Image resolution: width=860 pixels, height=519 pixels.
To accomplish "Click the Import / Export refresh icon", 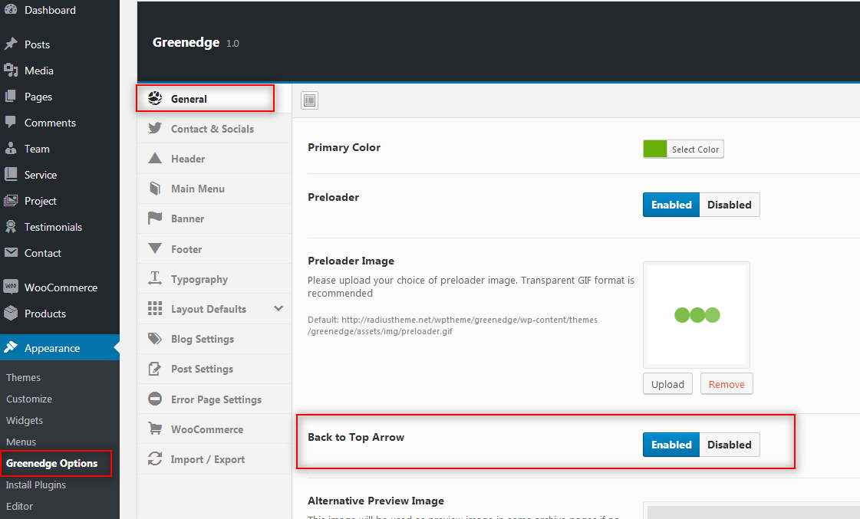I will 155,458.
